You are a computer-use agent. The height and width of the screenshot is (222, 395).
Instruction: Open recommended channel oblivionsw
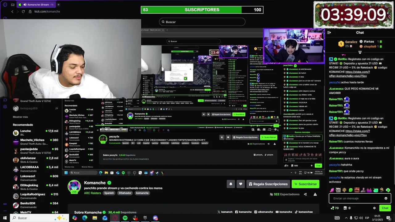pos(35,160)
